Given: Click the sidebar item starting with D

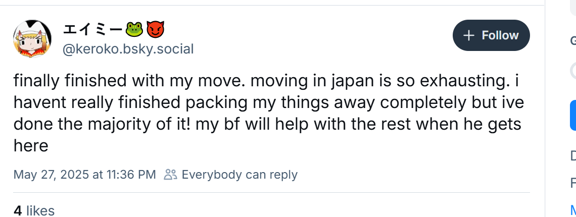Looking at the screenshot, I should click(x=573, y=156).
